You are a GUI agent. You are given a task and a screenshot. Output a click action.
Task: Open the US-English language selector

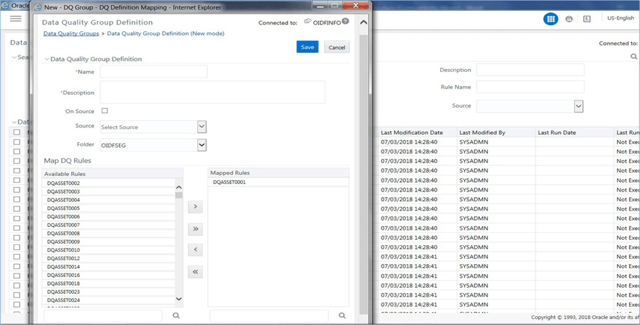[x=620, y=18]
